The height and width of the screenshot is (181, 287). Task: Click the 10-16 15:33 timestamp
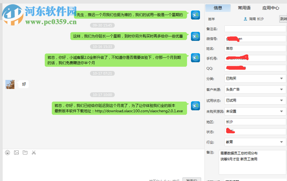[x=102, y=47]
